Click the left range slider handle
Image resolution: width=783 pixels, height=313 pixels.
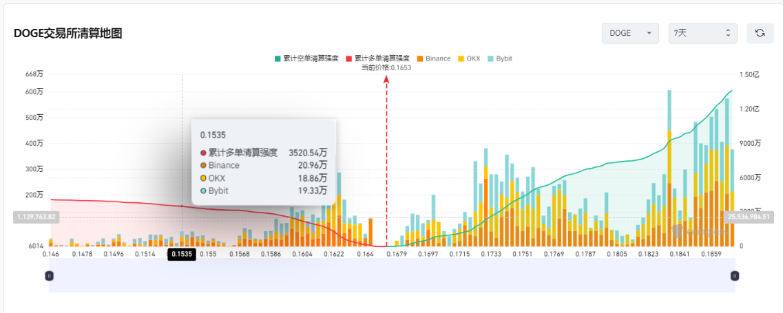pos(49,276)
